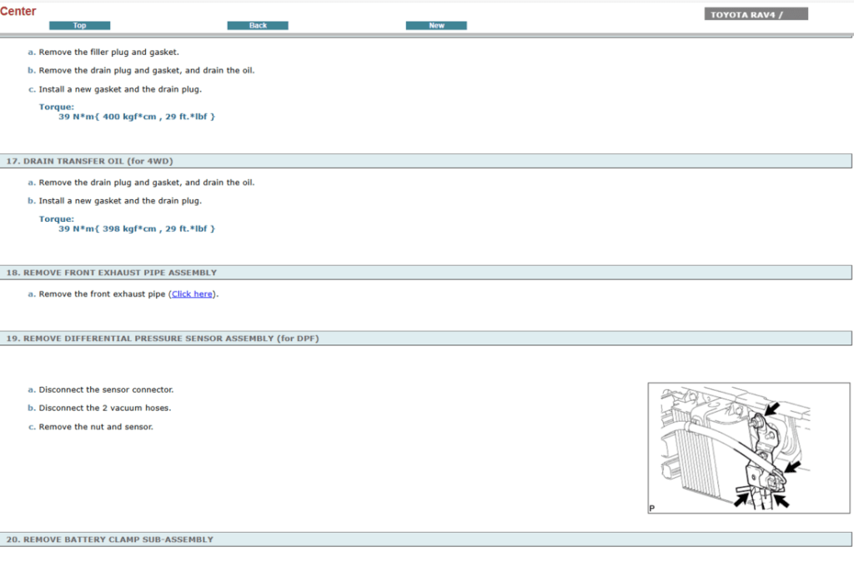Select 'Remove the nut and sensor' step
The height and width of the screenshot is (577, 854).
click(x=96, y=427)
